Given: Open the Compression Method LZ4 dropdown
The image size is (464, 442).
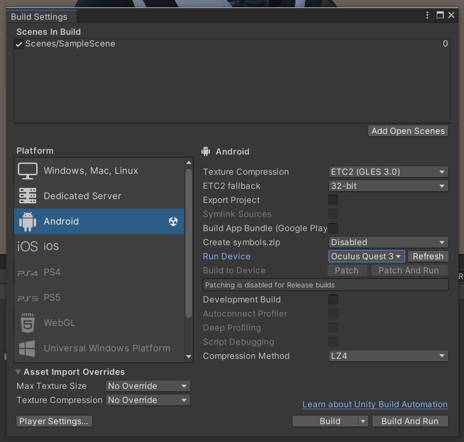Looking at the screenshot, I should [388, 356].
